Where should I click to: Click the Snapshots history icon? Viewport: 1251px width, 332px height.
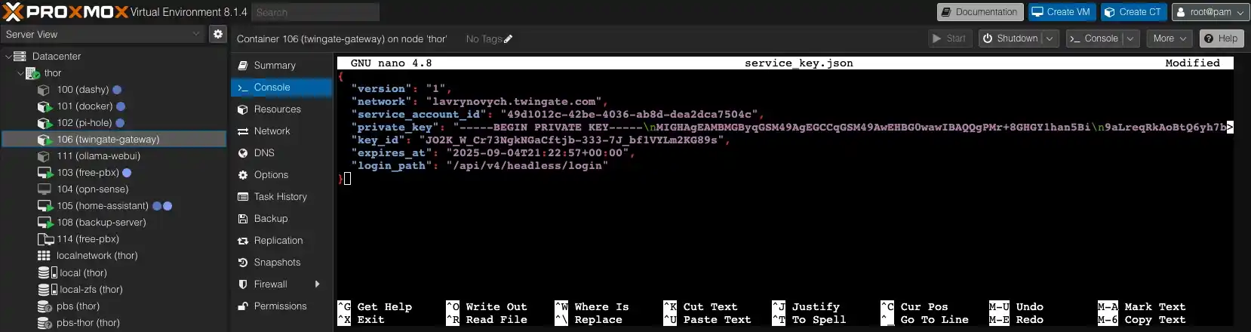pyautogui.click(x=243, y=263)
